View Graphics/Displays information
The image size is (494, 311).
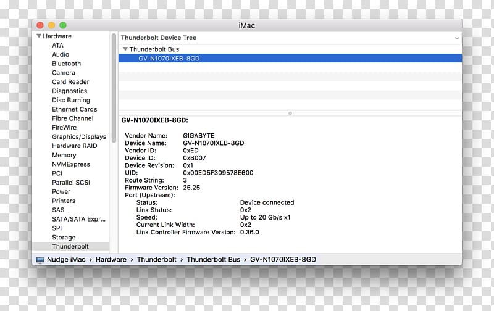coord(79,136)
